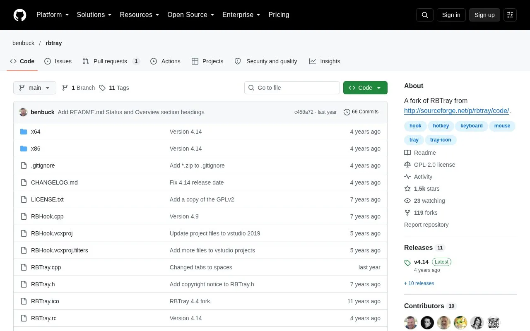Click the tag icon next to v4.14 release
This screenshot has width=530, height=331.
tap(407, 262)
